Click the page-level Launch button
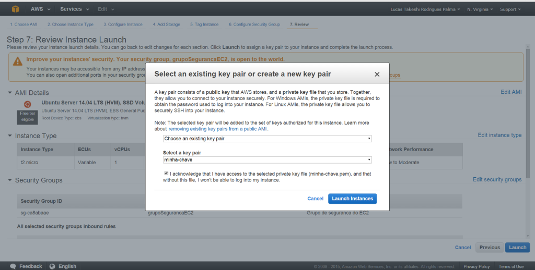535x270 pixels. pyautogui.click(x=518, y=248)
